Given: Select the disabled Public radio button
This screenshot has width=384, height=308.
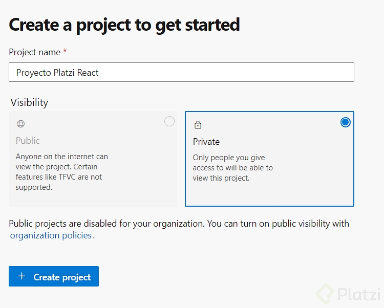Looking at the screenshot, I should tap(169, 121).
